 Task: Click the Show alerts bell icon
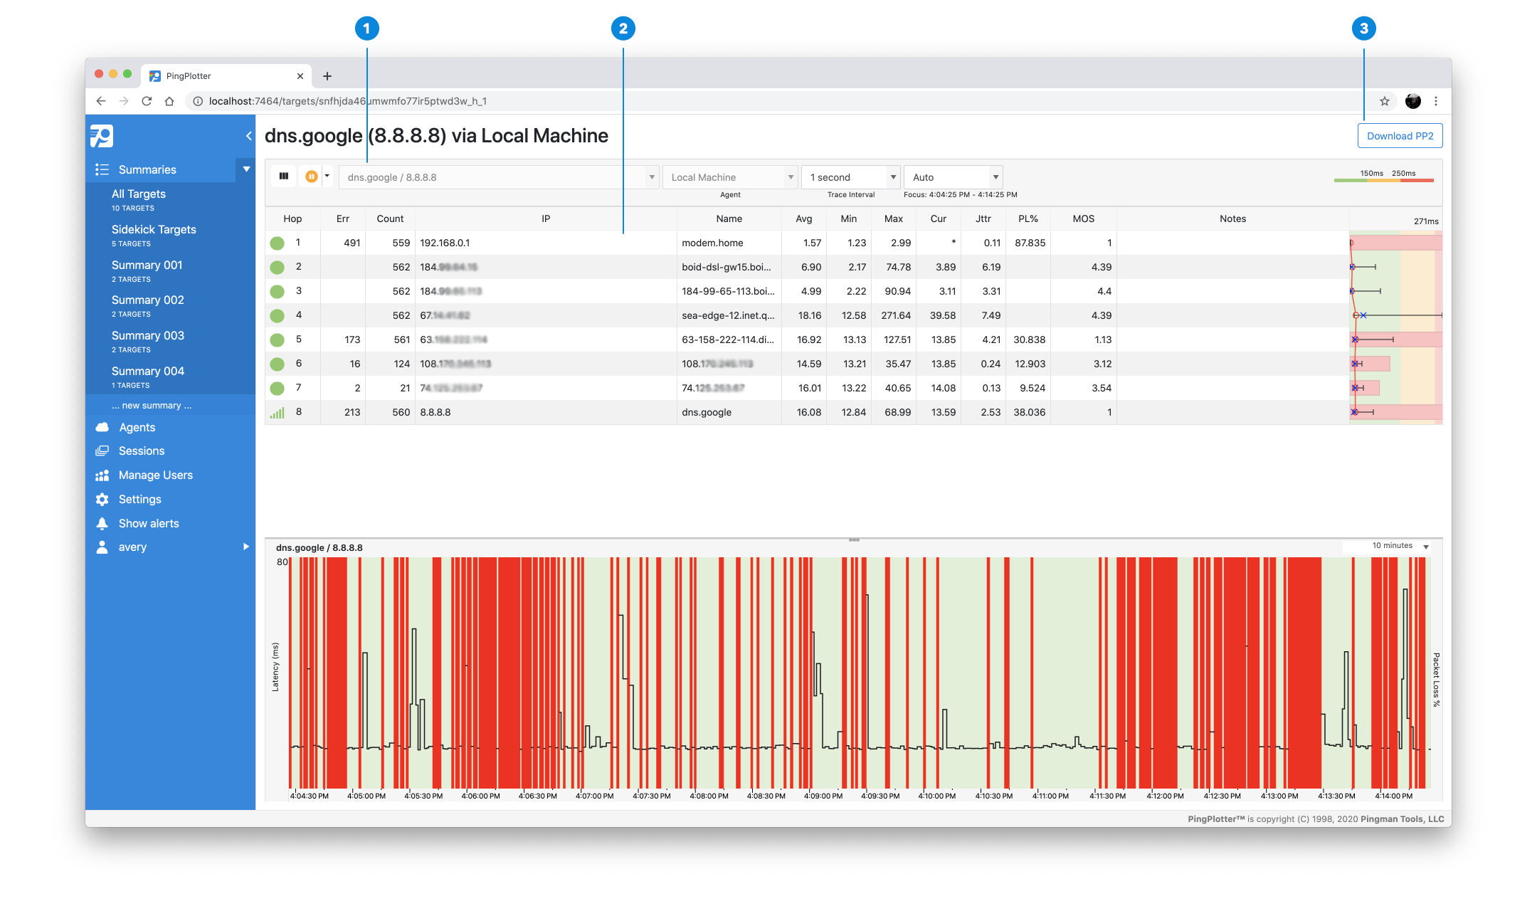pyautogui.click(x=102, y=524)
